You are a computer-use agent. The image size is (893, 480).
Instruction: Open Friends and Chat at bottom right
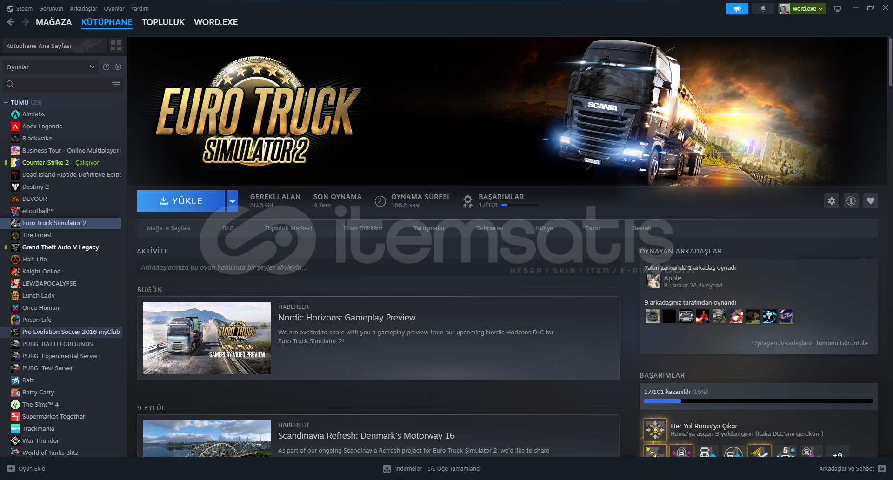click(x=852, y=468)
